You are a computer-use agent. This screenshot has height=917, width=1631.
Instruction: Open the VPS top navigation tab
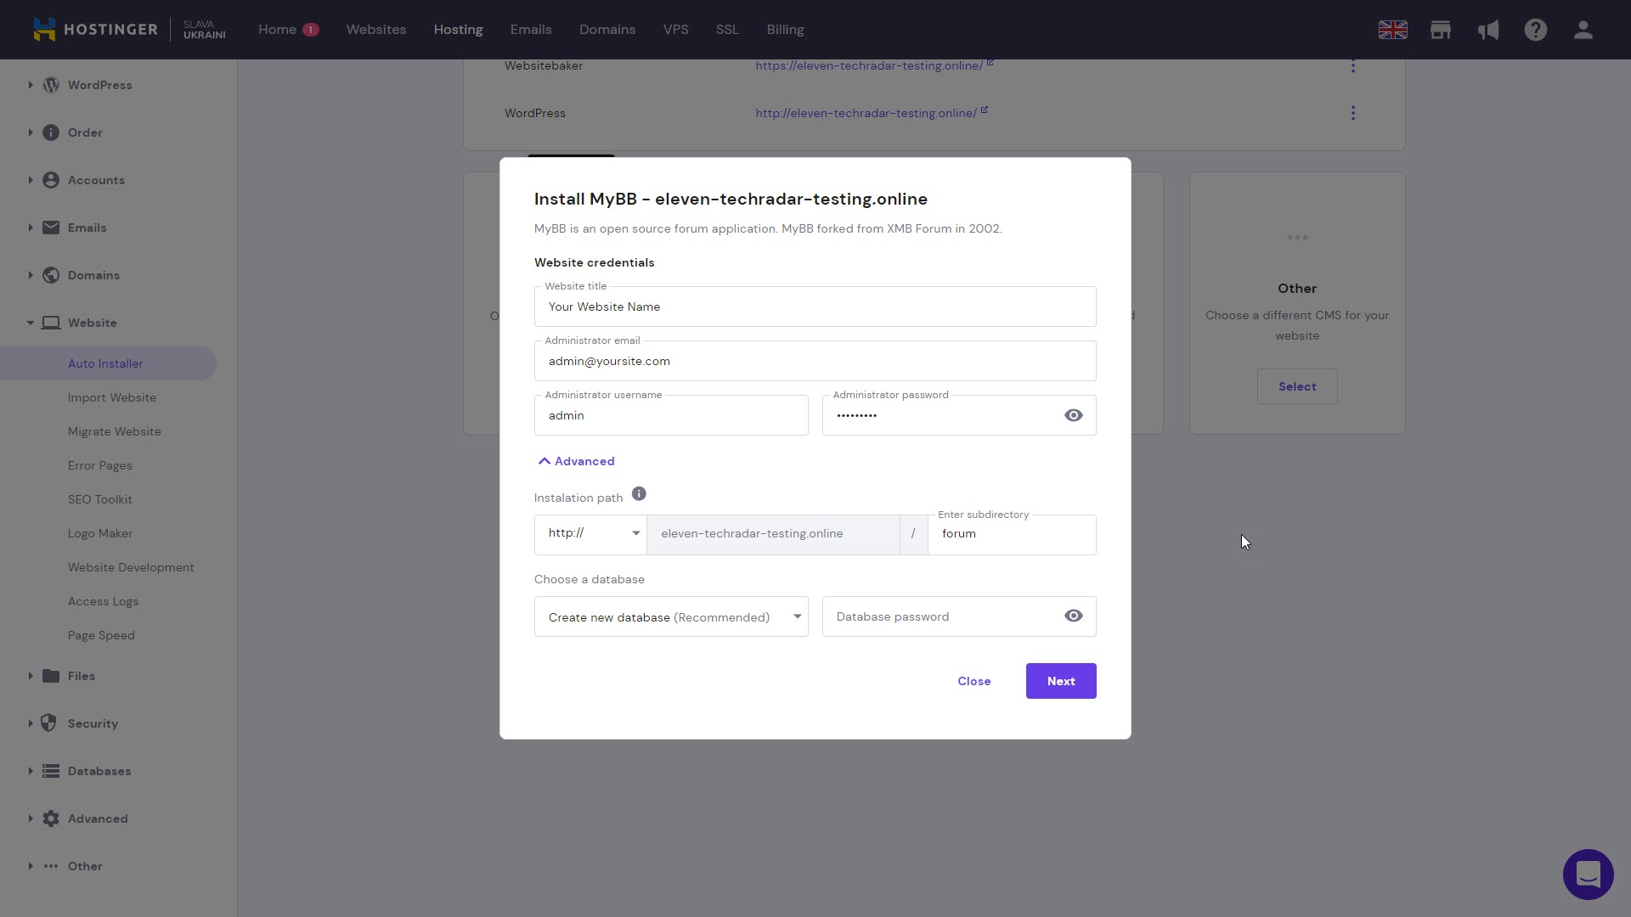[675, 30]
